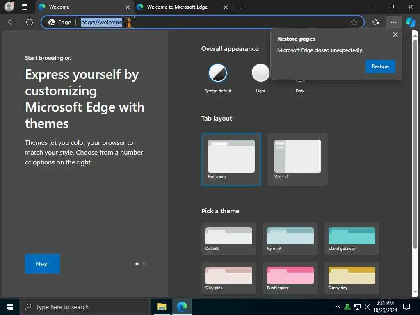Pick the Default theme
Viewport: 420px width, 315px height.
(229, 239)
